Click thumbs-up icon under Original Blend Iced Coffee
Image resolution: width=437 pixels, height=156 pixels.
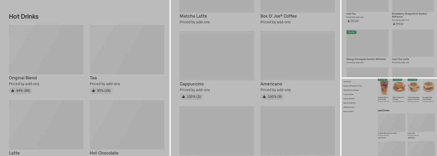[x=379, y=138]
